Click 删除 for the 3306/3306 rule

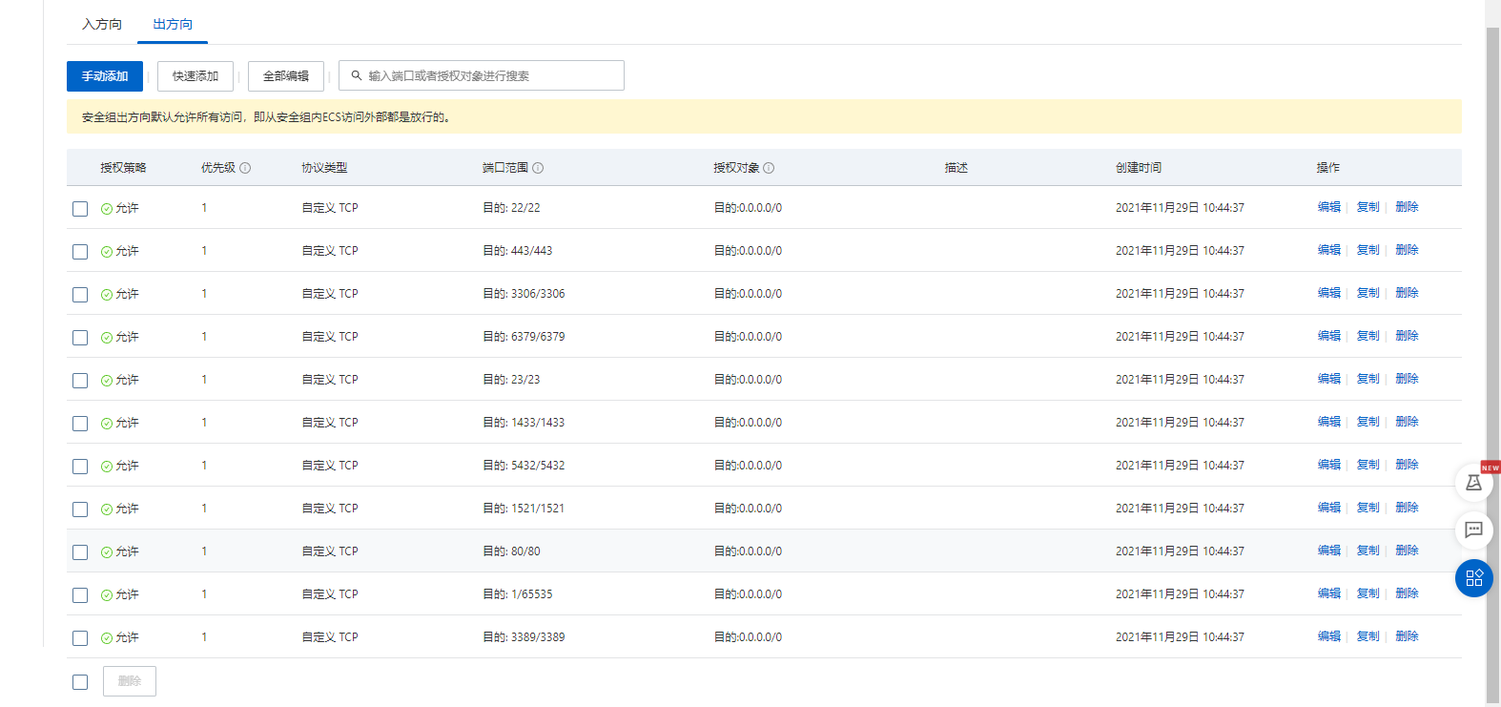pyautogui.click(x=1408, y=293)
